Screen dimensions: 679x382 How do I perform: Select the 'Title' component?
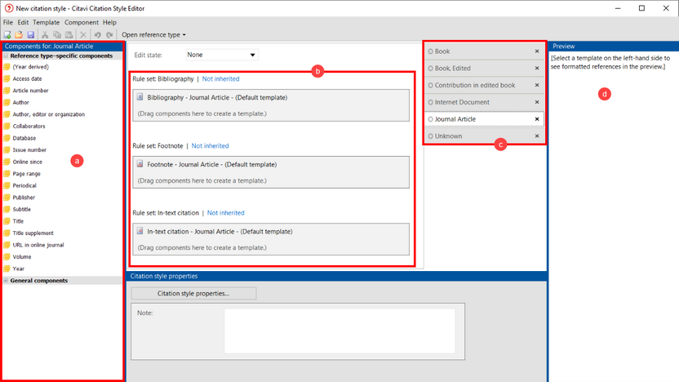pyautogui.click(x=18, y=221)
